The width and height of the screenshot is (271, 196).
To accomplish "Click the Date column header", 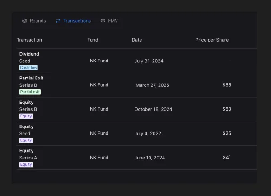I will pos(137,40).
